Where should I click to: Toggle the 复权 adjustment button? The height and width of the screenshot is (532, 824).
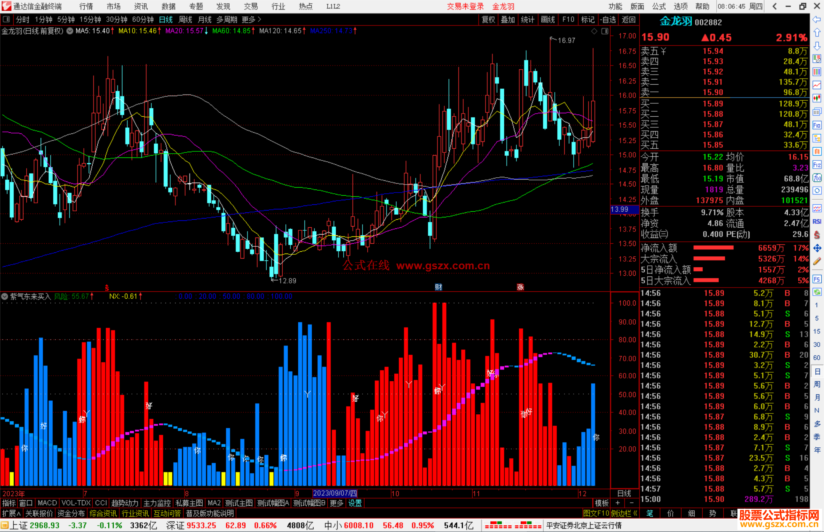[x=488, y=19]
